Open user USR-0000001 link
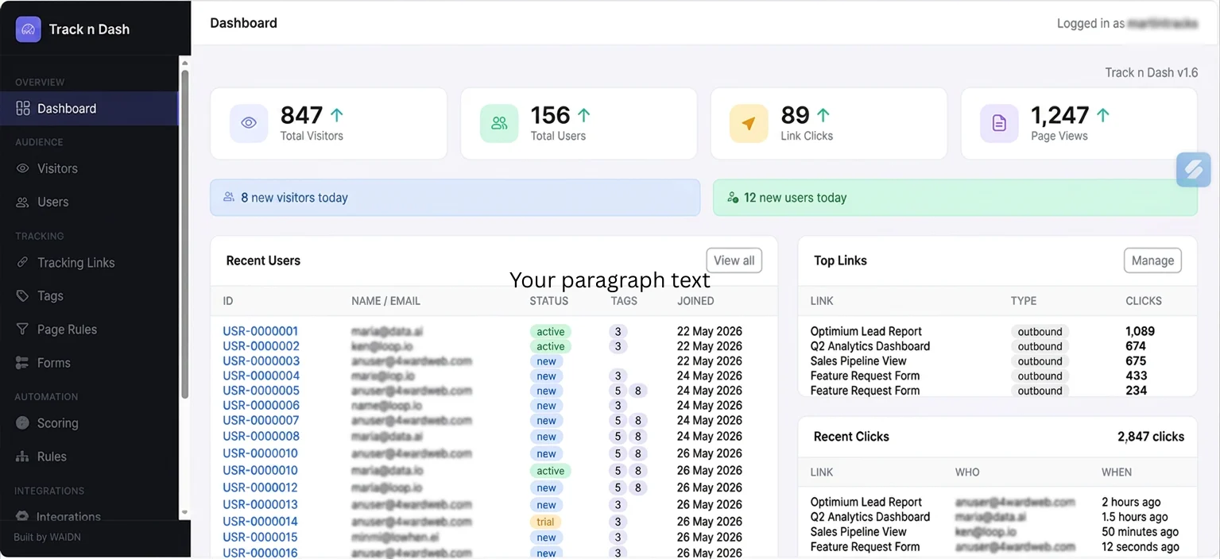Viewport: 1220px width, 559px height. tap(261, 331)
